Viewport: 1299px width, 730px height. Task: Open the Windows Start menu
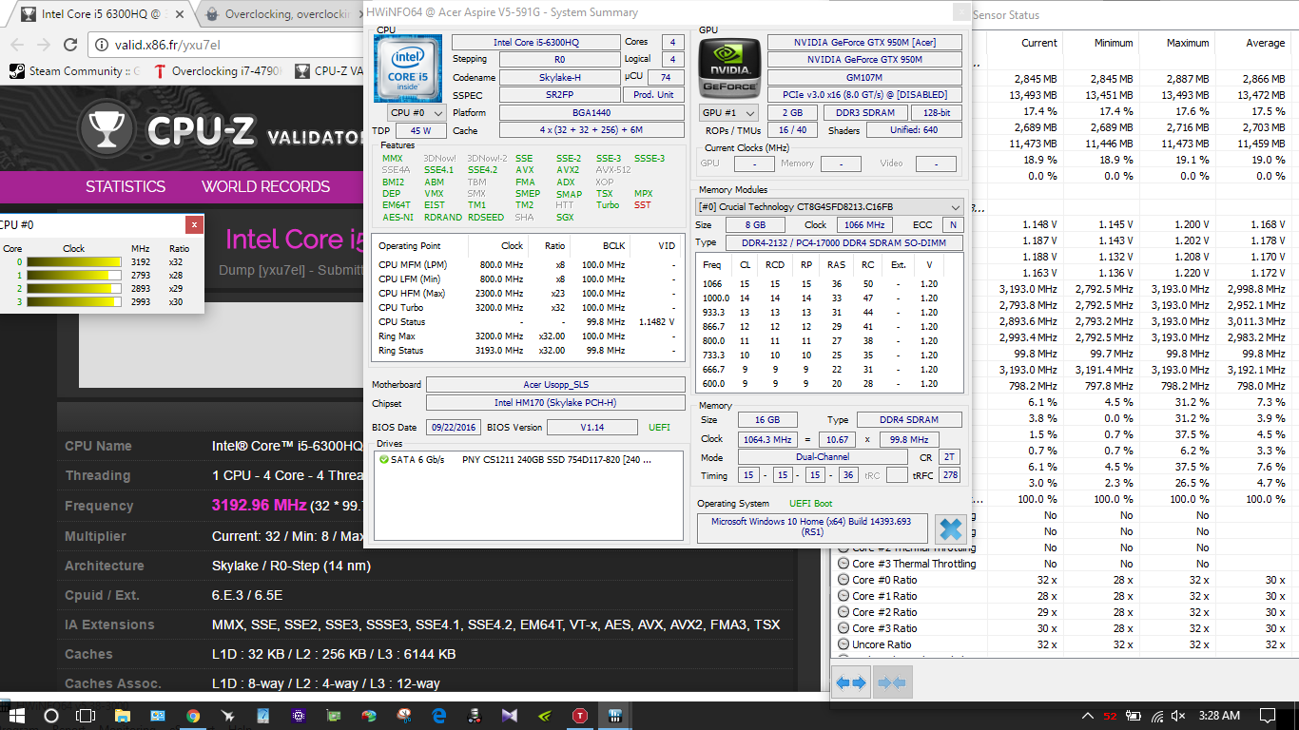click(15, 715)
